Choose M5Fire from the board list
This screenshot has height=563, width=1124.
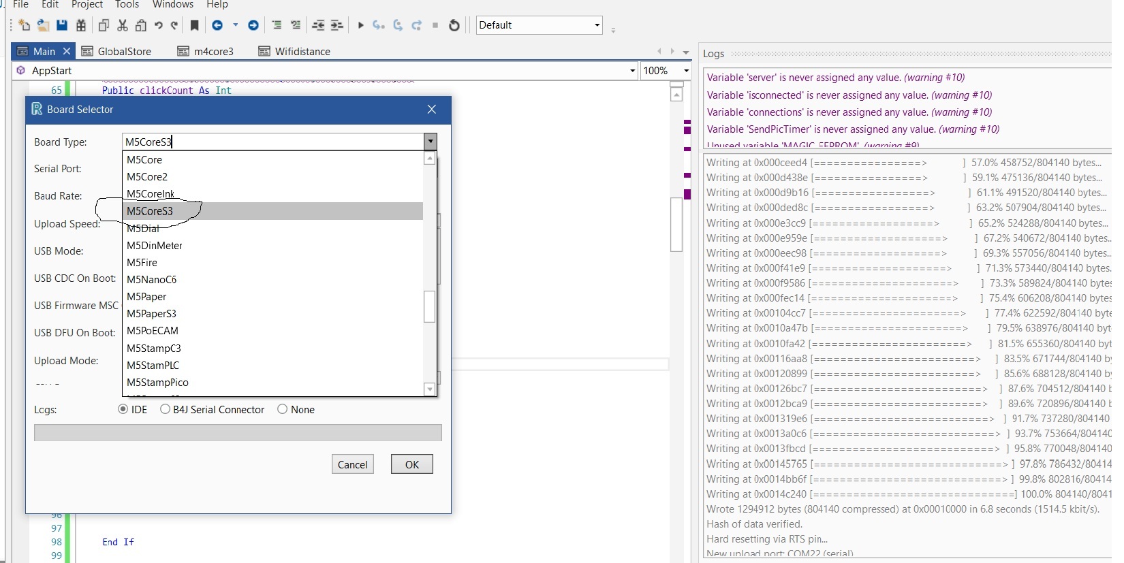coord(272,263)
